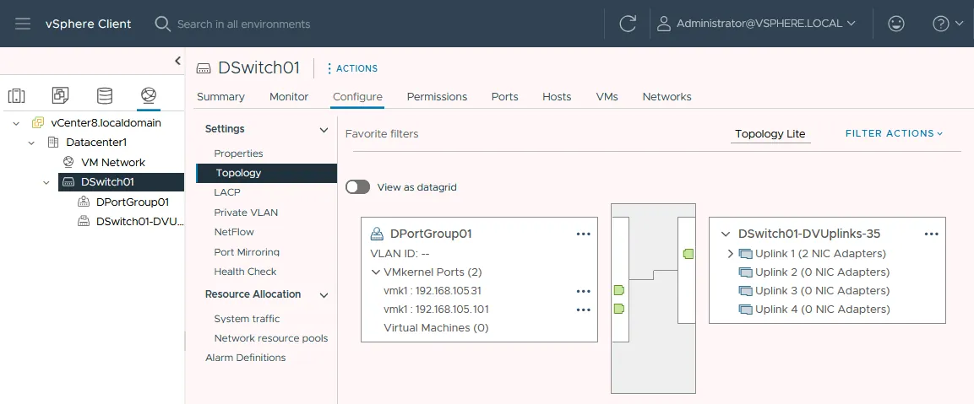974x404 pixels.
Task: Click the VM Network globe icon
Action: 68,162
